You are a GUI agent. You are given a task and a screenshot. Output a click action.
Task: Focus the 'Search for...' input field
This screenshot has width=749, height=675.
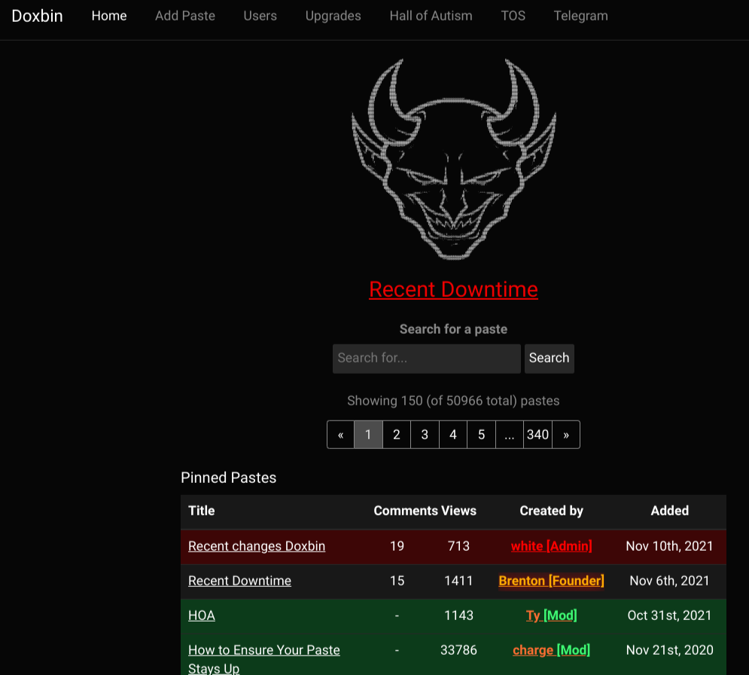(x=426, y=359)
